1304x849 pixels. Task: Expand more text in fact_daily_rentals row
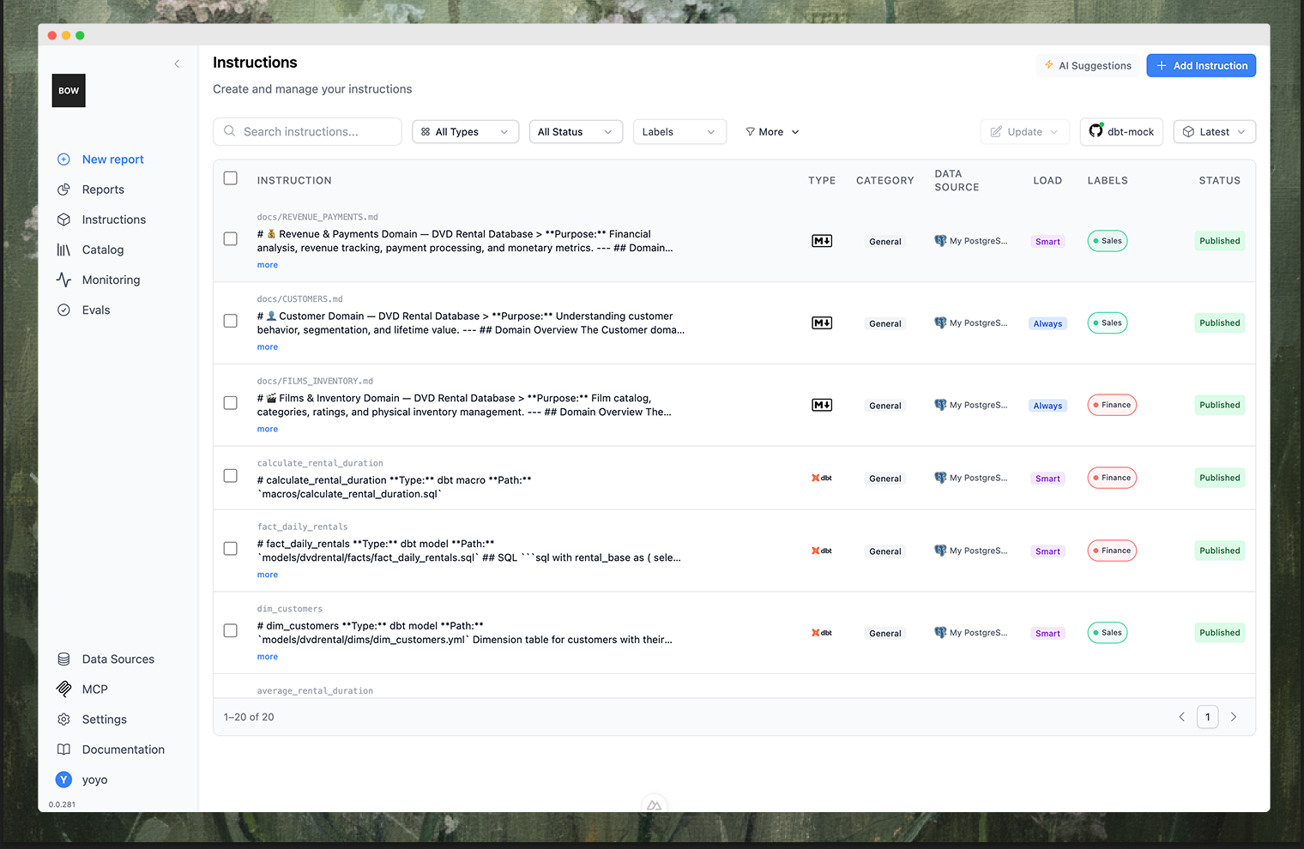coord(268,575)
